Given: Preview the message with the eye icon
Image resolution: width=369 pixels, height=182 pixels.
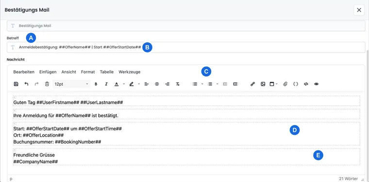Looking at the screenshot, I should pos(316,84).
